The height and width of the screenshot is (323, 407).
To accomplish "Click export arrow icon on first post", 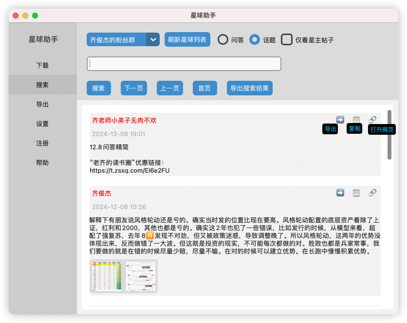I will click(x=340, y=119).
